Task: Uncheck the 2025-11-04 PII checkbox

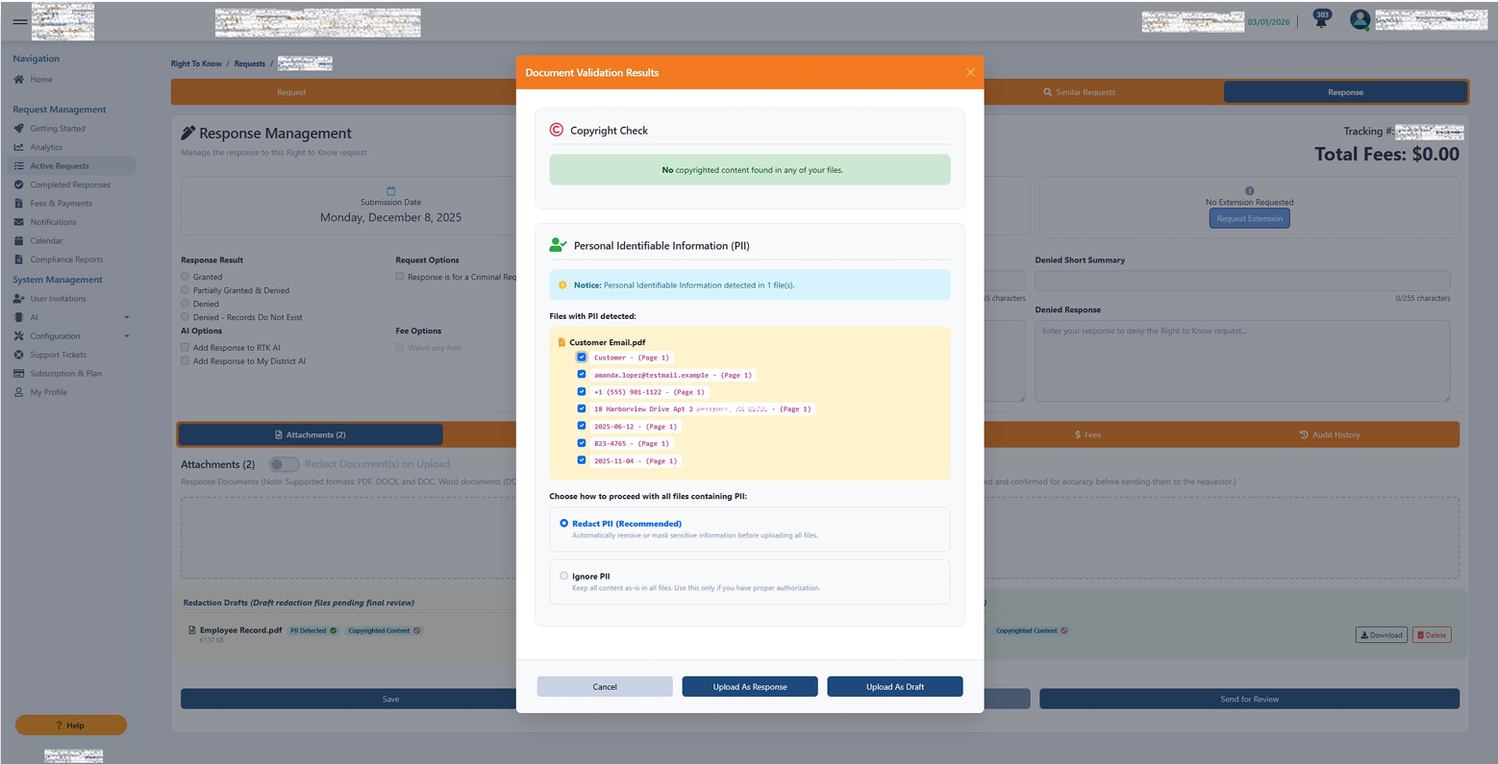Action: coord(582,460)
